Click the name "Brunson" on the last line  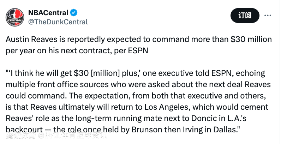pos(145,130)
